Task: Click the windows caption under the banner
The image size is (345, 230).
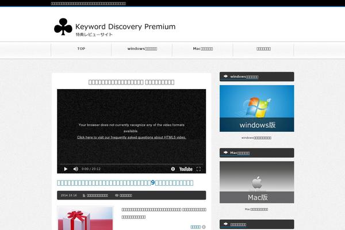Action: (256, 138)
